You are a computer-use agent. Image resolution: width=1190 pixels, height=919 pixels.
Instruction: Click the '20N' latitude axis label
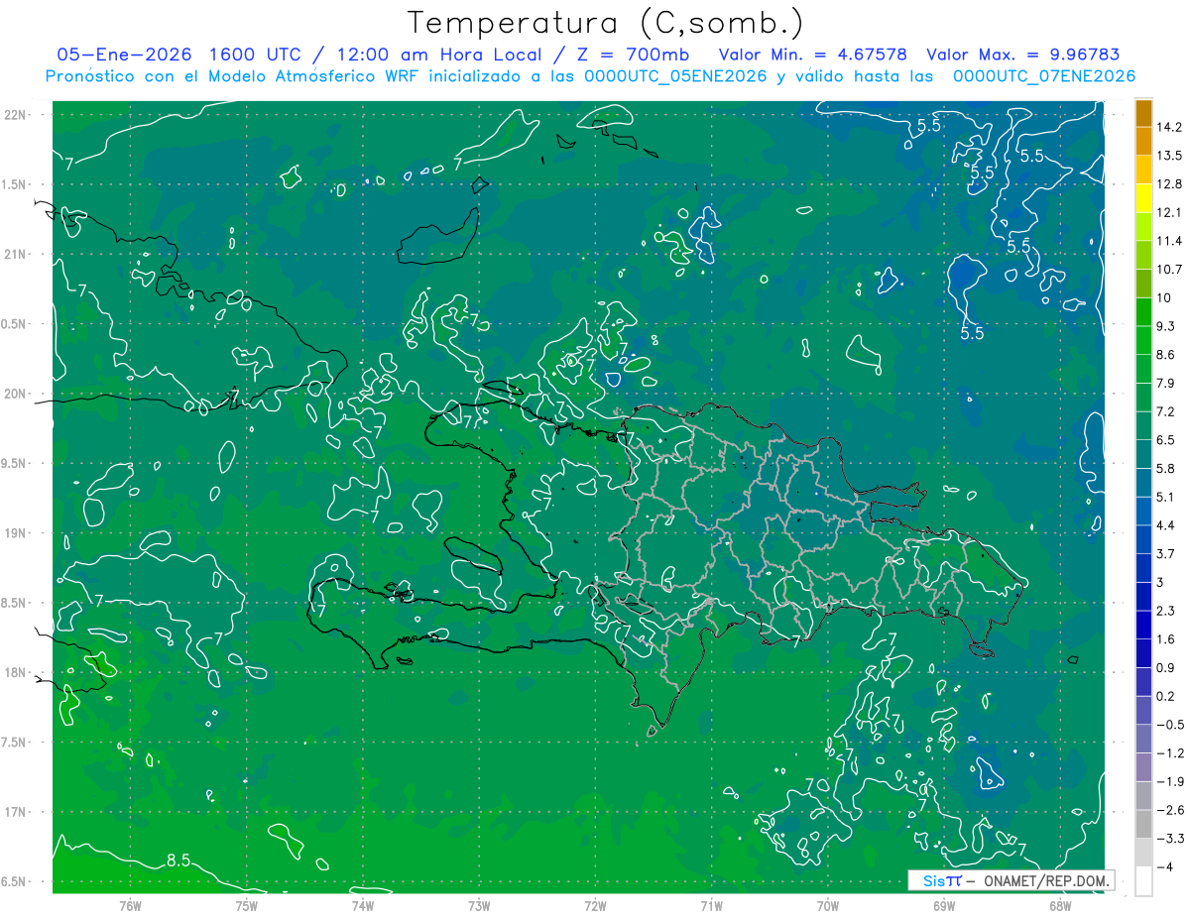16,394
